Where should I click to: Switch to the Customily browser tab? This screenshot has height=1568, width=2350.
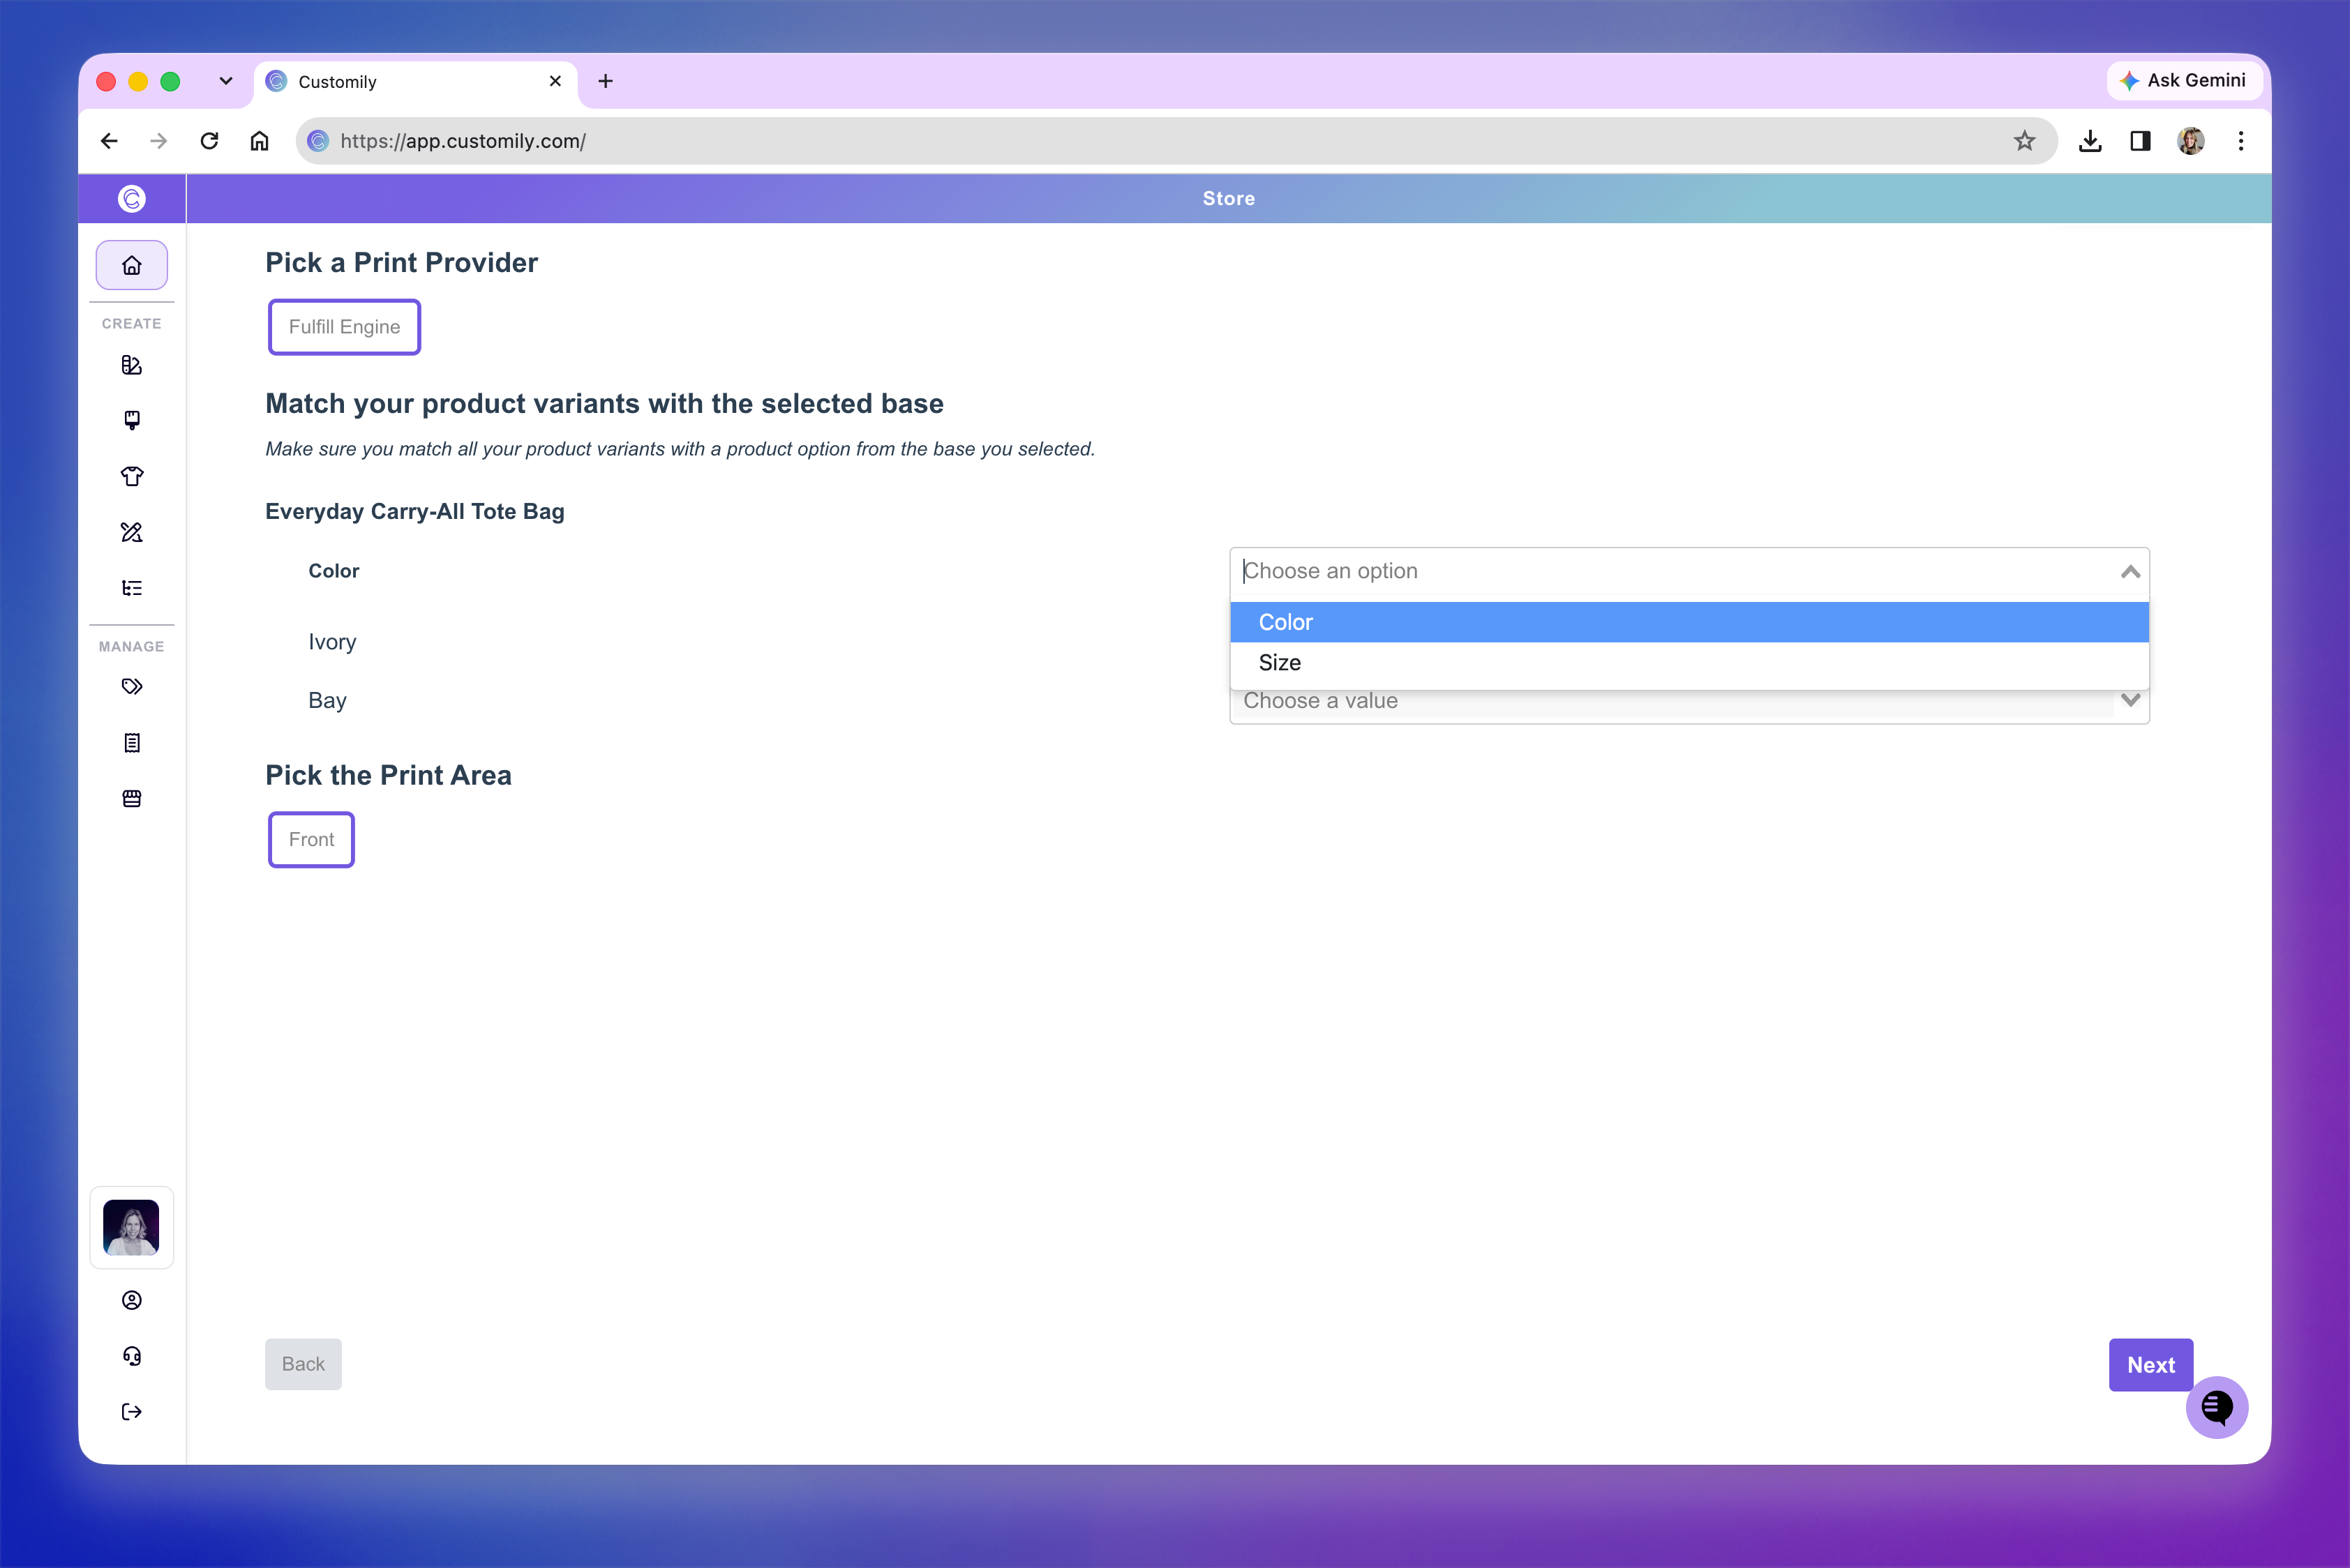coord(415,82)
